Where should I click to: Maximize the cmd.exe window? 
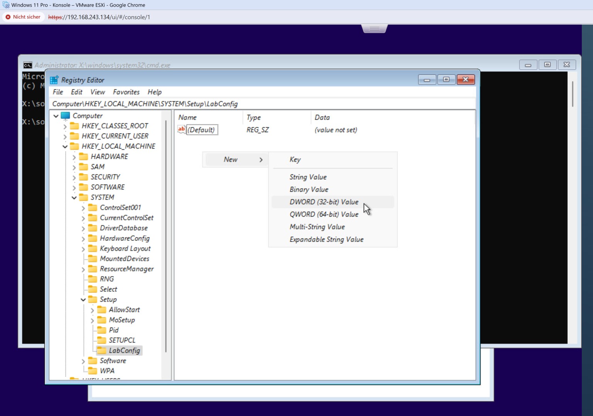[547, 65]
